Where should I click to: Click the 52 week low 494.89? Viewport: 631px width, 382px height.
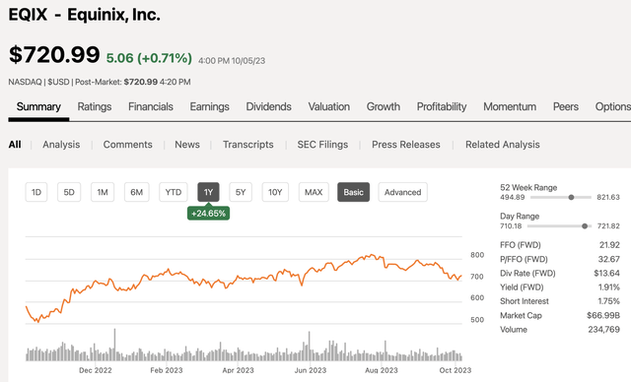tap(513, 197)
